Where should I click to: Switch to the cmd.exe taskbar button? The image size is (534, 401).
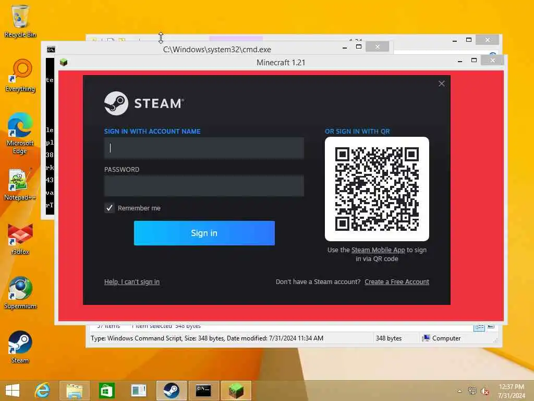tap(203, 391)
